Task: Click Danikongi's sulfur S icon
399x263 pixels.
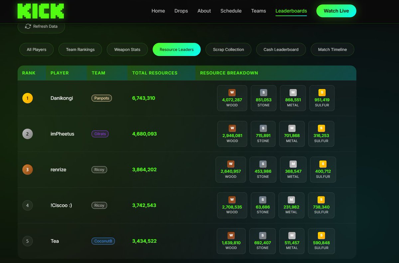Action: (322, 93)
